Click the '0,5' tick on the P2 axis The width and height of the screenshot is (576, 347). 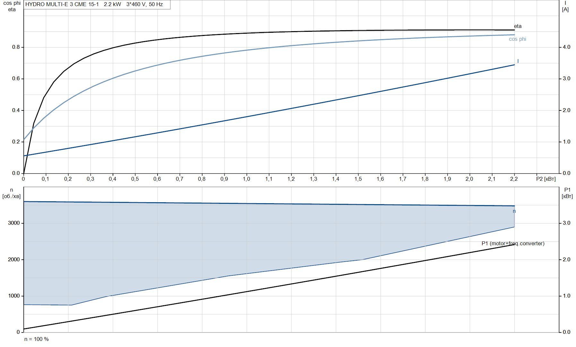click(135, 179)
